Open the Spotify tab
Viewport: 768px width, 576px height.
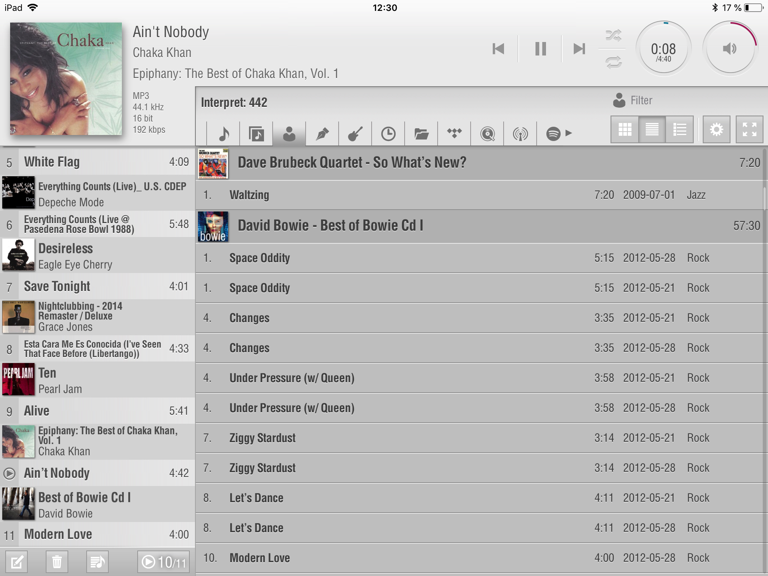553,133
